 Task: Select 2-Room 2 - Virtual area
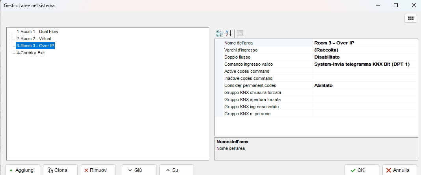point(34,39)
